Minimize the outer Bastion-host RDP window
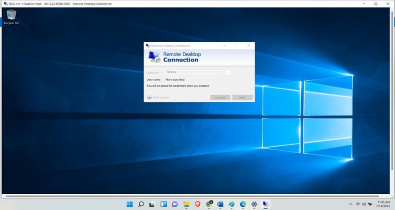395x210 pixels. coord(364,4)
